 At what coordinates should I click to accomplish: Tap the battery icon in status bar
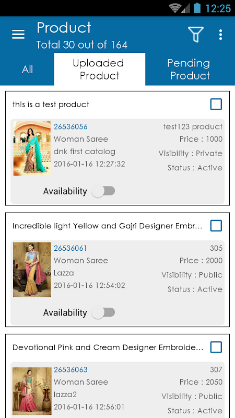(197, 8)
